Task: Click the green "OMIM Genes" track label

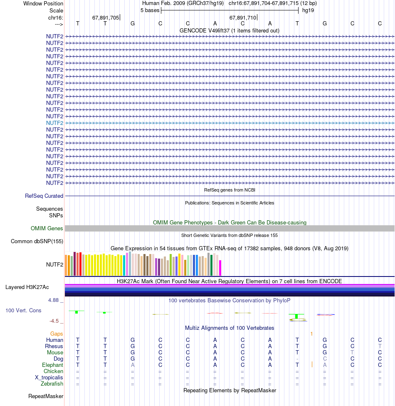Action: [47, 228]
